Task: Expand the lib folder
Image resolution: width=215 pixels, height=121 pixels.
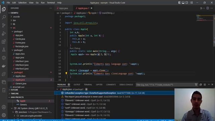Action: 11,24
